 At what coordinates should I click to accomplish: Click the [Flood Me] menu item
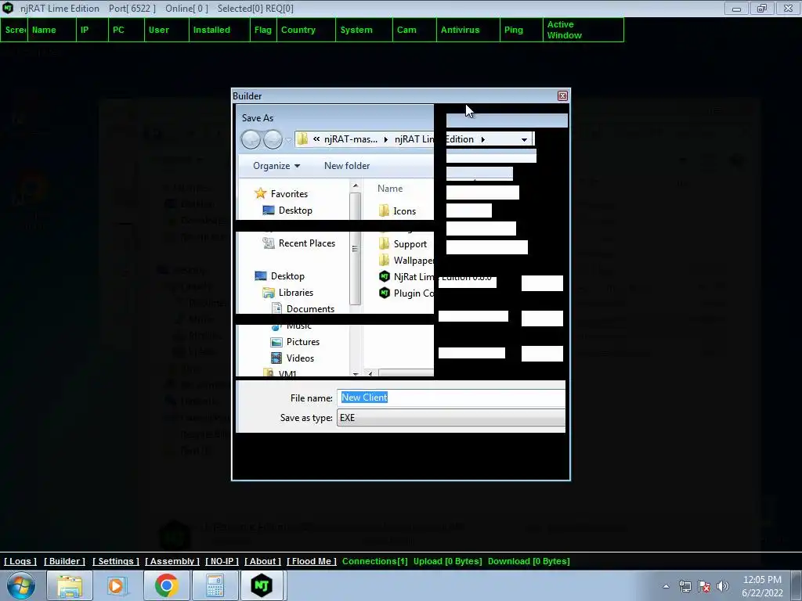pos(312,561)
